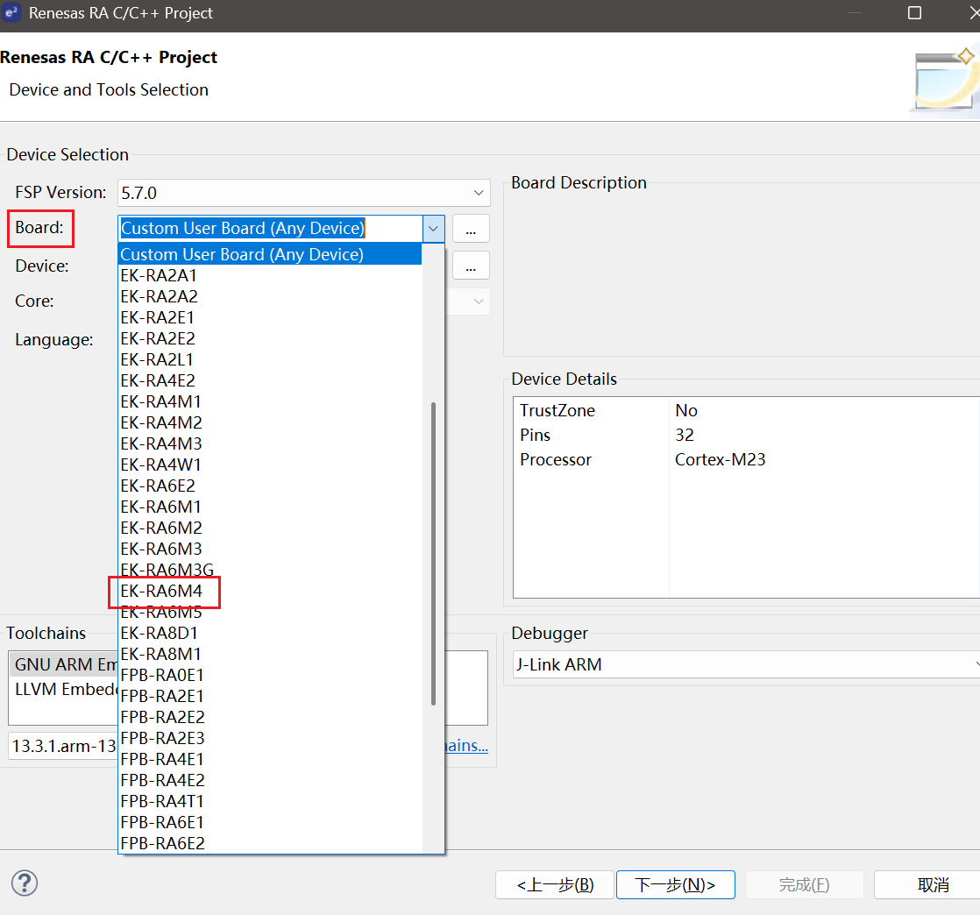Image resolution: width=980 pixels, height=915 pixels.
Task: Choose EK-RA2E2 board
Action: (270, 339)
